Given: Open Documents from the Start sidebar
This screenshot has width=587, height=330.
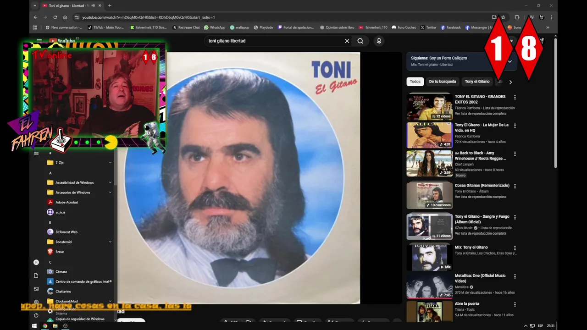Looking at the screenshot, I should (x=36, y=275).
